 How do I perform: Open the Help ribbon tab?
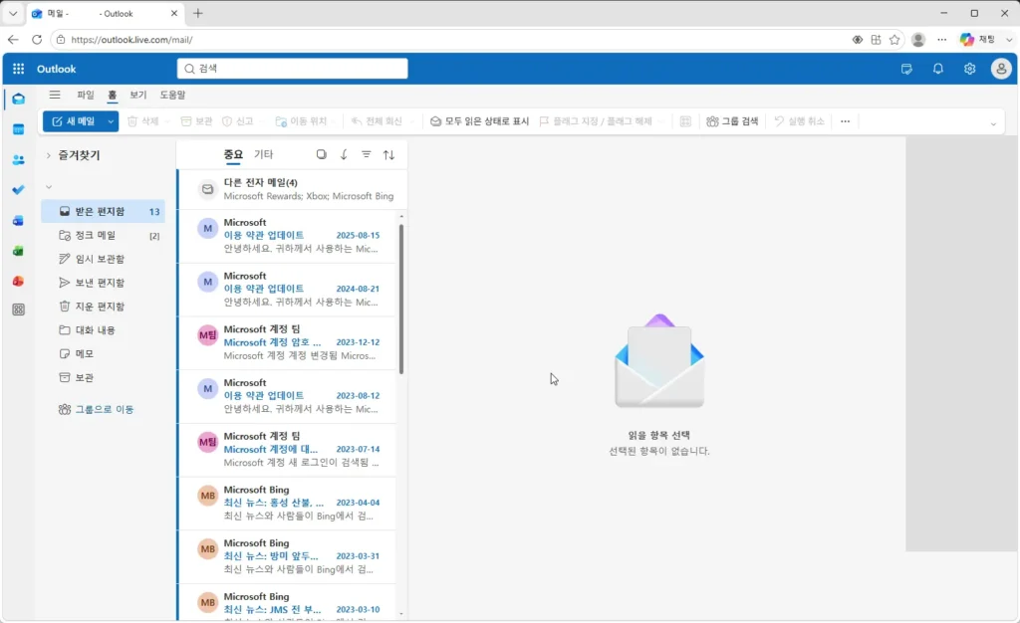click(172, 95)
